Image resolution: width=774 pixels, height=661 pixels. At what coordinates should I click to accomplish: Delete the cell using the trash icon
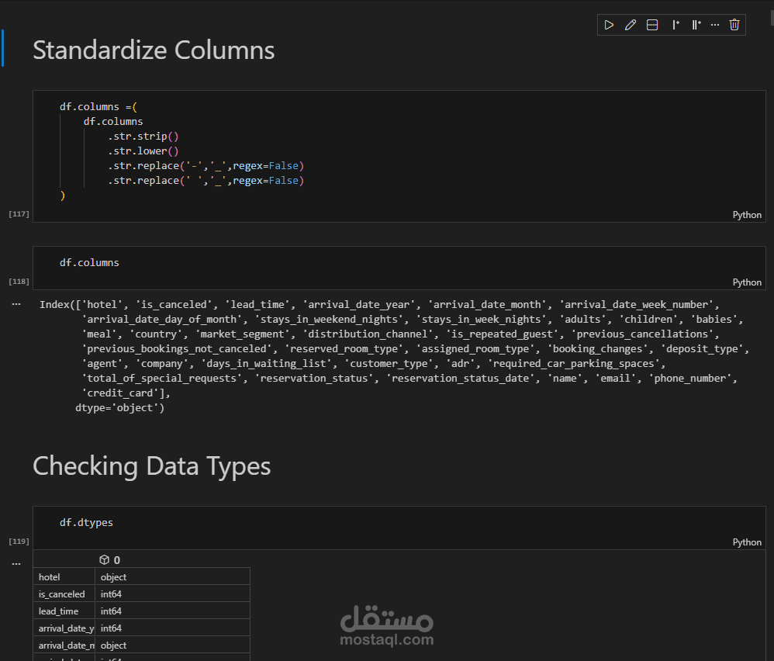coord(734,25)
